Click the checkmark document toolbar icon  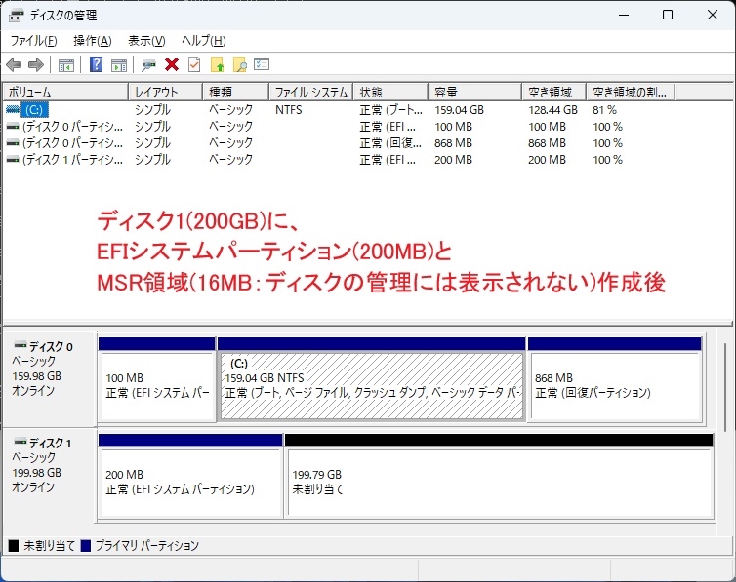[194, 64]
